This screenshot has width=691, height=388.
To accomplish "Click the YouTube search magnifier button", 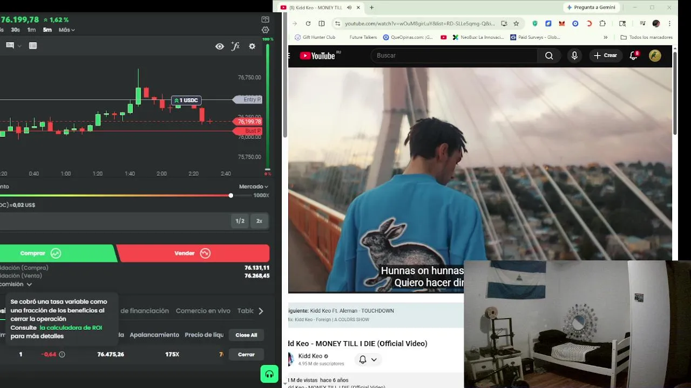I will click(x=549, y=56).
